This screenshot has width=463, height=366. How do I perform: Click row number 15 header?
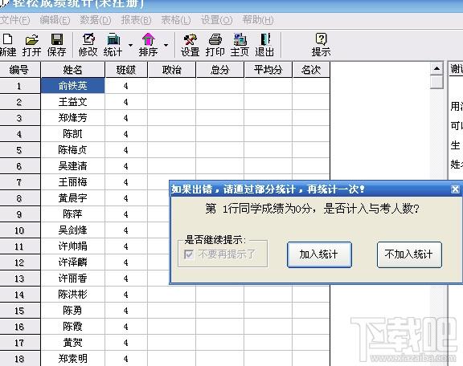(x=19, y=311)
